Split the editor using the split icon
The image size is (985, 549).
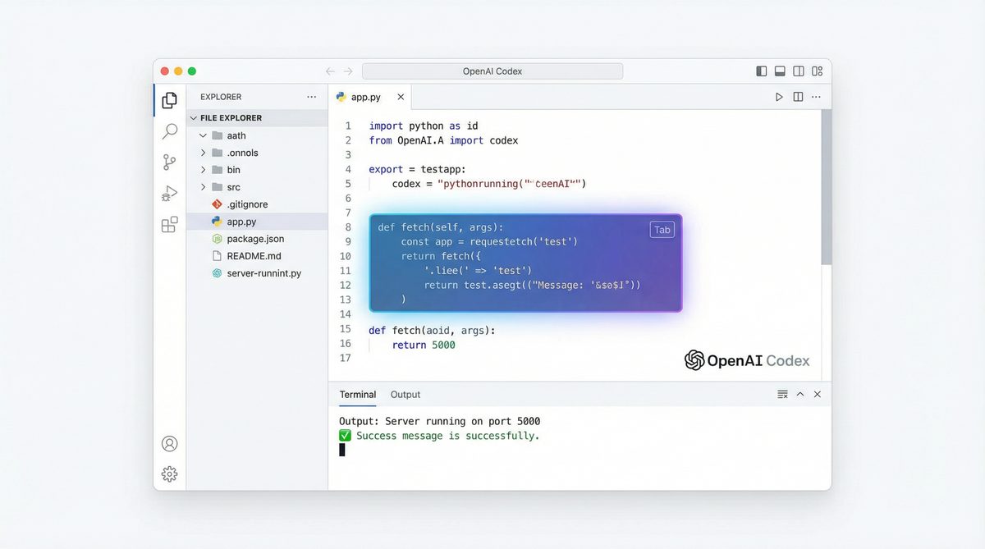tap(797, 96)
